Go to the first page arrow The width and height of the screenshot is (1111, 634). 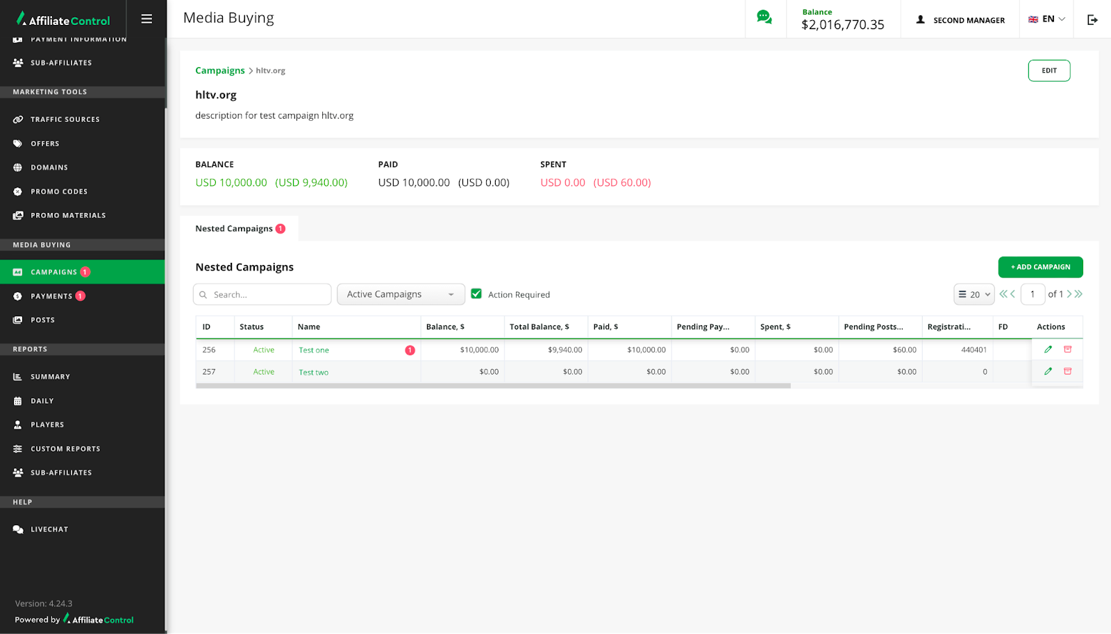click(1003, 294)
